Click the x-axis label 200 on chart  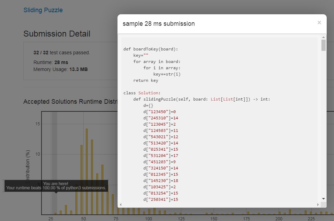pos(279,219)
